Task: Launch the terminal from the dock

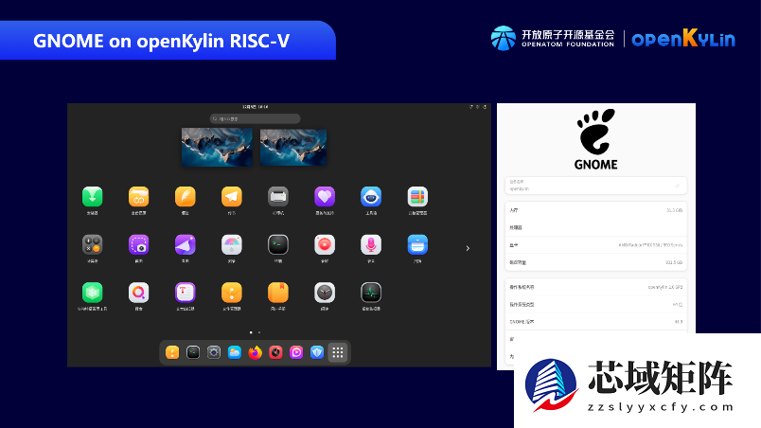Action: [193, 352]
